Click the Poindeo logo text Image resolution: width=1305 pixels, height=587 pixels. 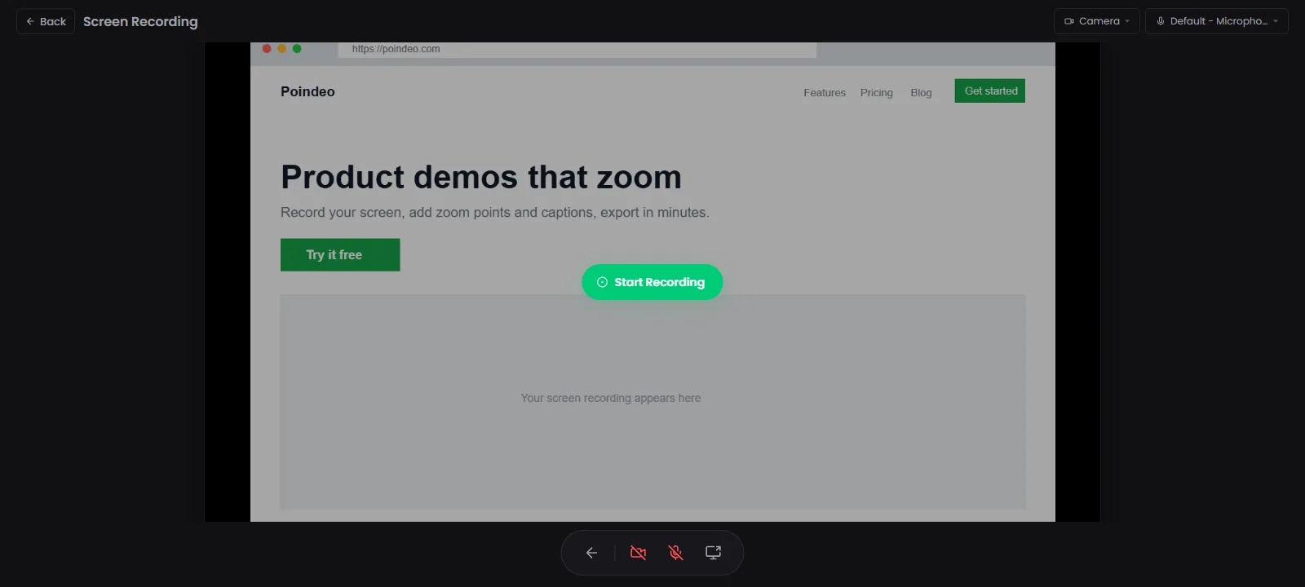[307, 91]
